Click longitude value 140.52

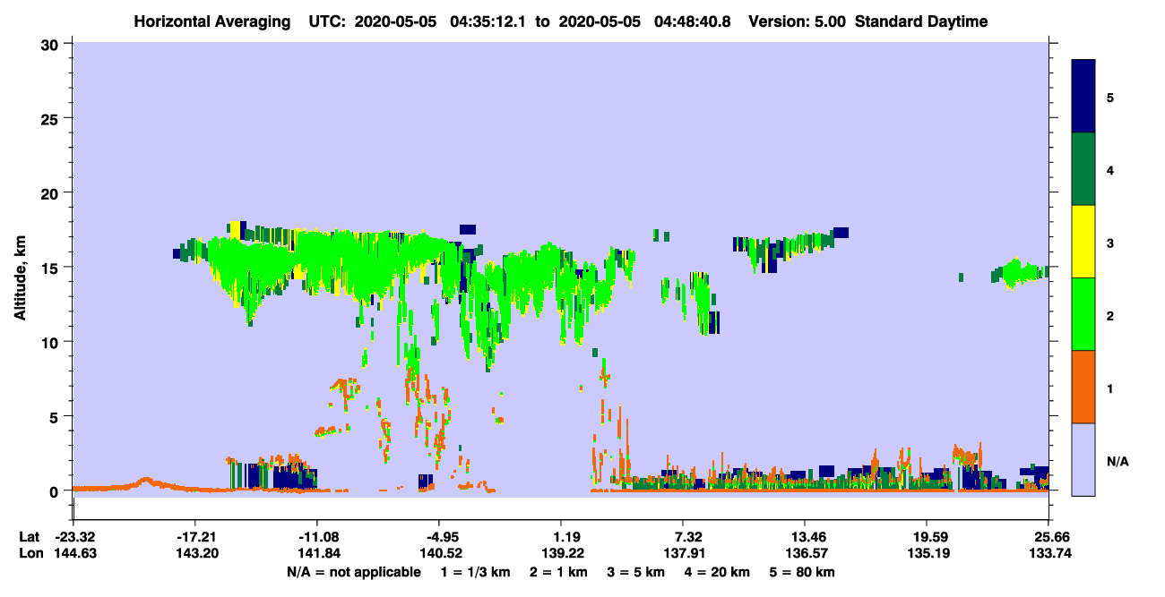pos(439,553)
